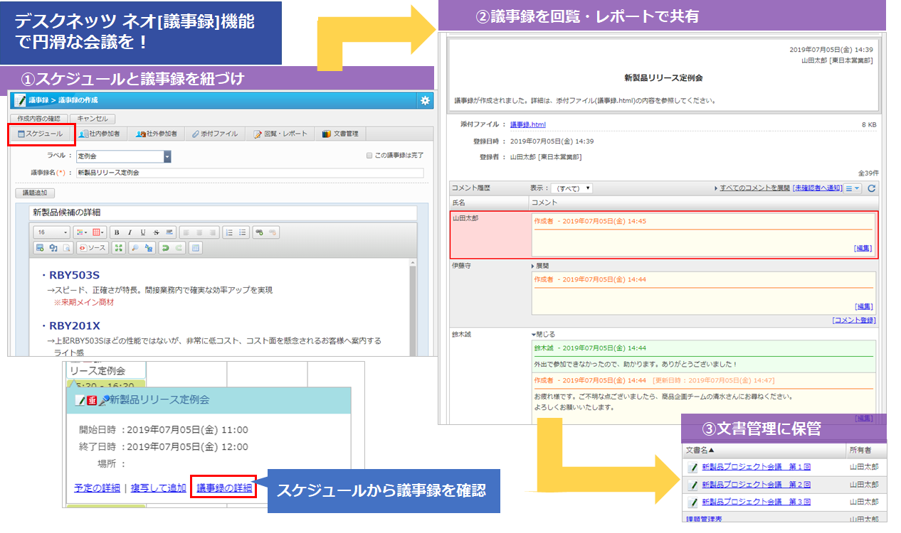Click the 新製品候補の詳細 agenda title field
901x533 pixels.
click(x=223, y=212)
